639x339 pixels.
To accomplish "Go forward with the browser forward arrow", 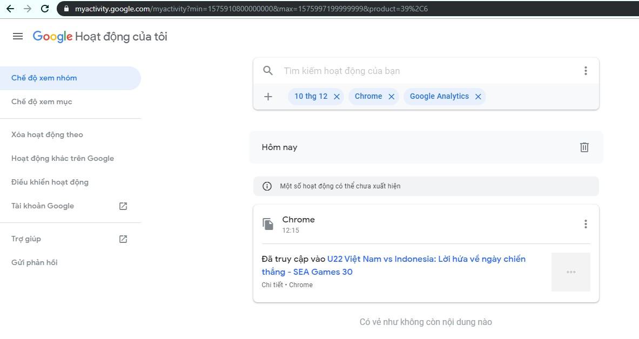I will [x=28, y=9].
